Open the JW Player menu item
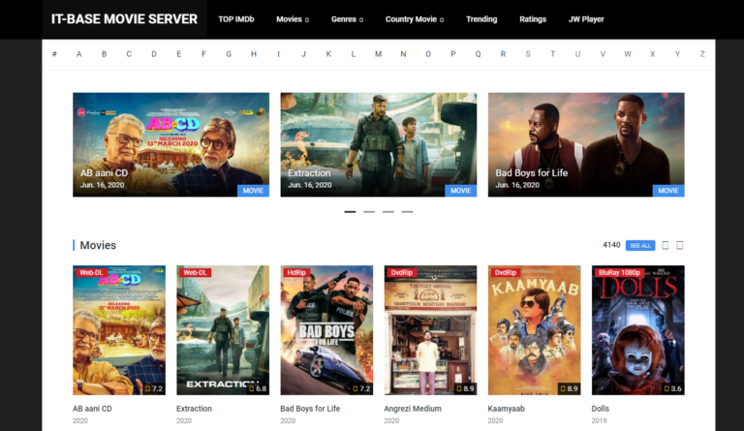Image resolution: width=744 pixels, height=431 pixels. tap(586, 19)
